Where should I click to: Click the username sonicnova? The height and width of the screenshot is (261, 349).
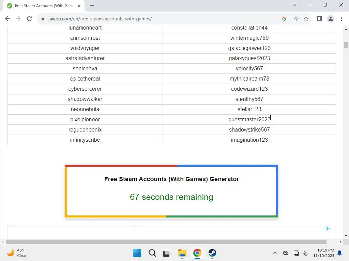click(85, 69)
